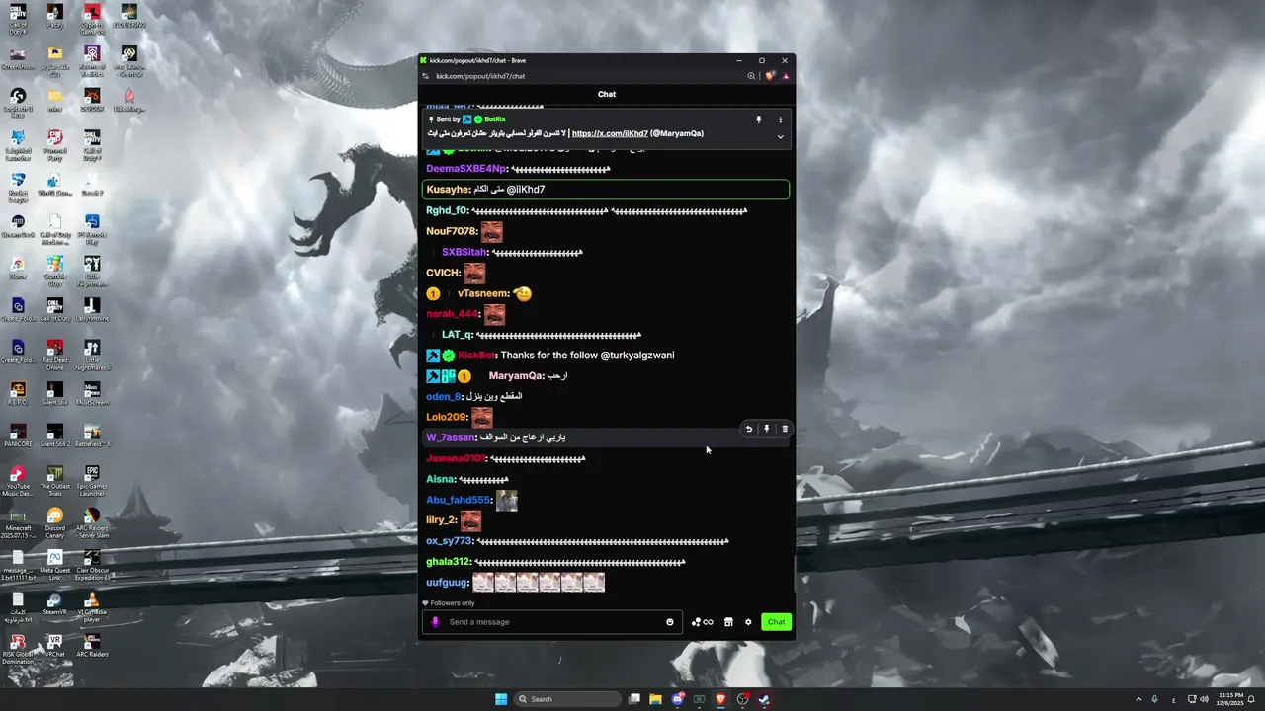Image resolution: width=1265 pixels, height=711 pixels.
Task: Open ELDEN RING desktop shortcut
Action: 128,17
